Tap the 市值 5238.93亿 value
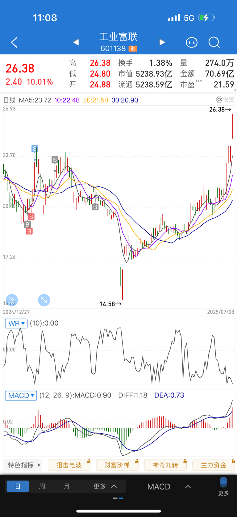The image size is (237, 517). 154,74
